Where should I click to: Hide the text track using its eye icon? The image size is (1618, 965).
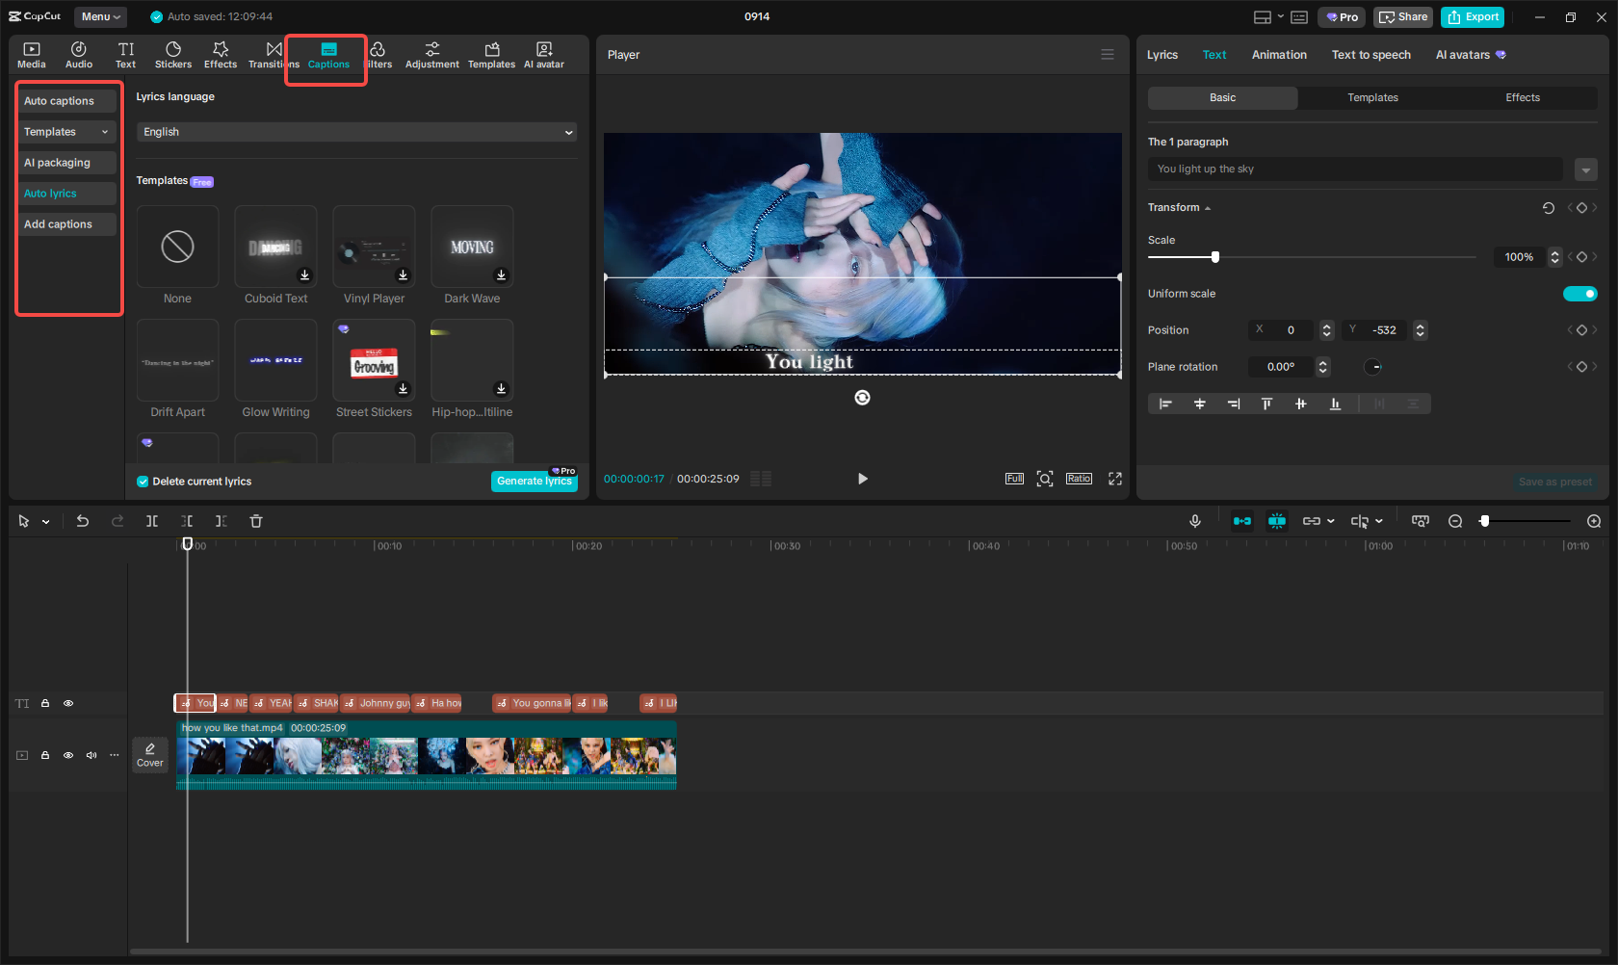(x=68, y=703)
